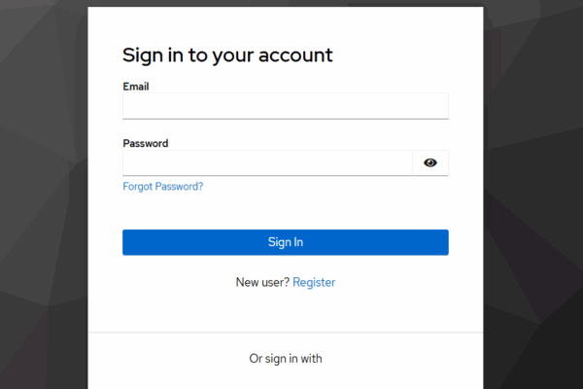Place the cursor in the Password text box
Image resolution: width=583 pixels, height=389 pixels.
[267, 162]
